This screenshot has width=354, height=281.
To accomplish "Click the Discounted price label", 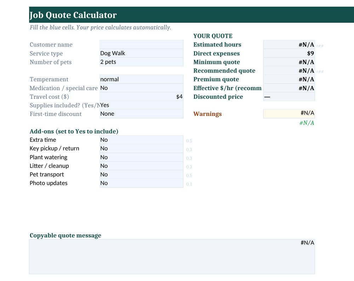I will [218, 97].
